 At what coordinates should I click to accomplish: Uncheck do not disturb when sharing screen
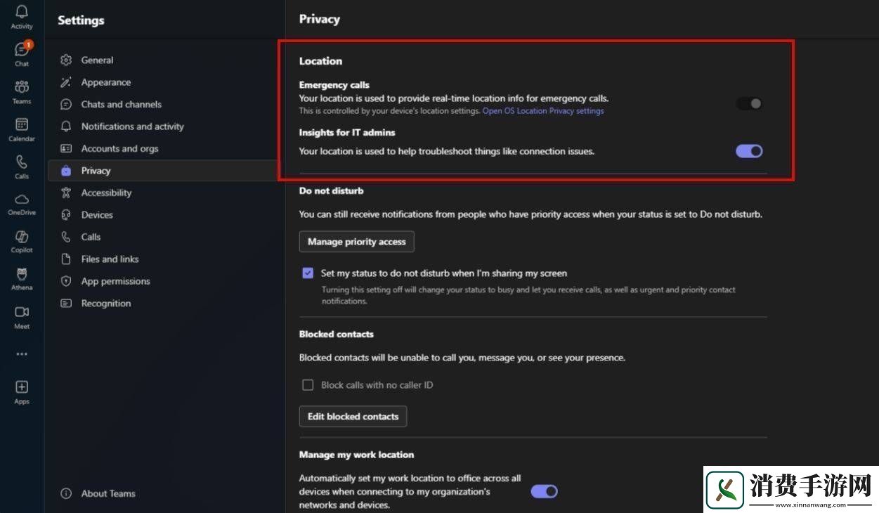point(308,273)
